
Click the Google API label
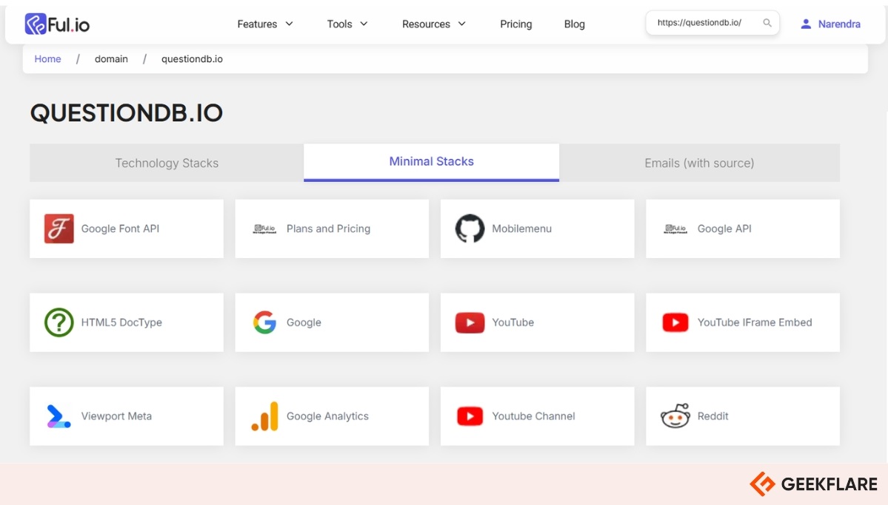[724, 228]
